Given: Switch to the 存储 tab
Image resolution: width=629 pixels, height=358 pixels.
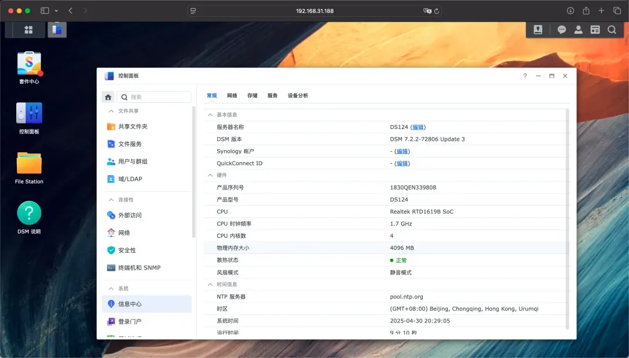Looking at the screenshot, I should (x=252, y=96).
